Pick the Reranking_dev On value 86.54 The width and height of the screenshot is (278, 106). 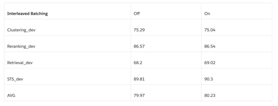tap(210, 46)
